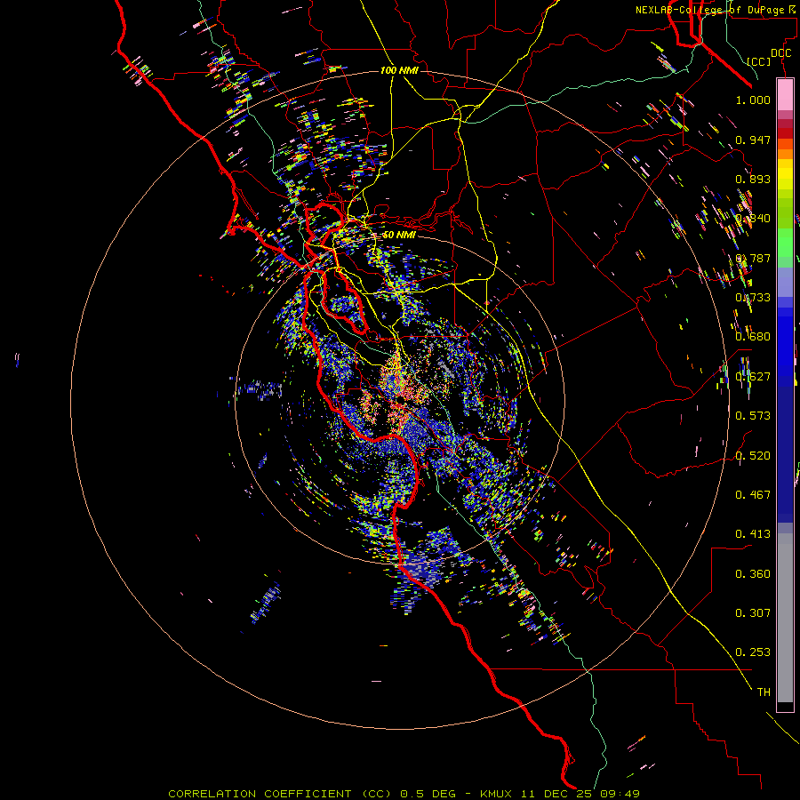This screenshot has height=800, width=800.
Task: Click the 0.360 legend value
Action: point(753,574)
